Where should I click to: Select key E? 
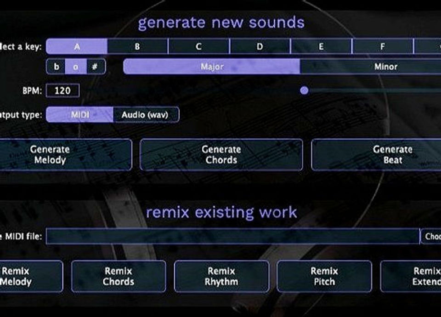click(x=321, y=46)
